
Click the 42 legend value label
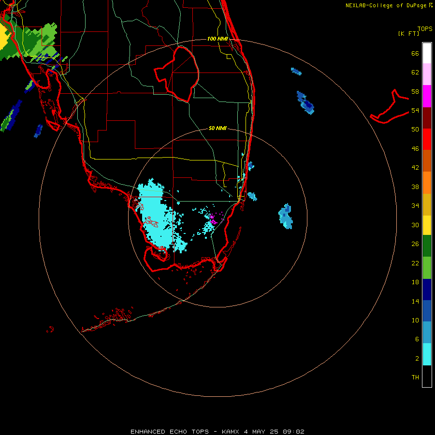click(415, 168)
